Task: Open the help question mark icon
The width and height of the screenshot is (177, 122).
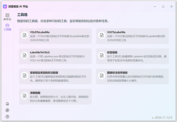Action: [x=7, y=117]
